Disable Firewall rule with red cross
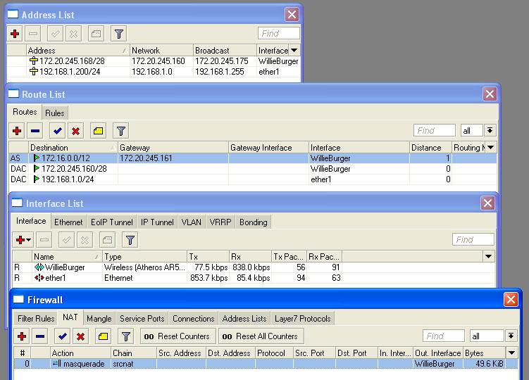 pyautogui.click(x=80, y=336)
